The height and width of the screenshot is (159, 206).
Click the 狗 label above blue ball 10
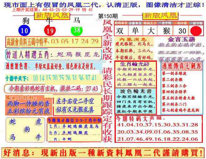pos(26,21)
